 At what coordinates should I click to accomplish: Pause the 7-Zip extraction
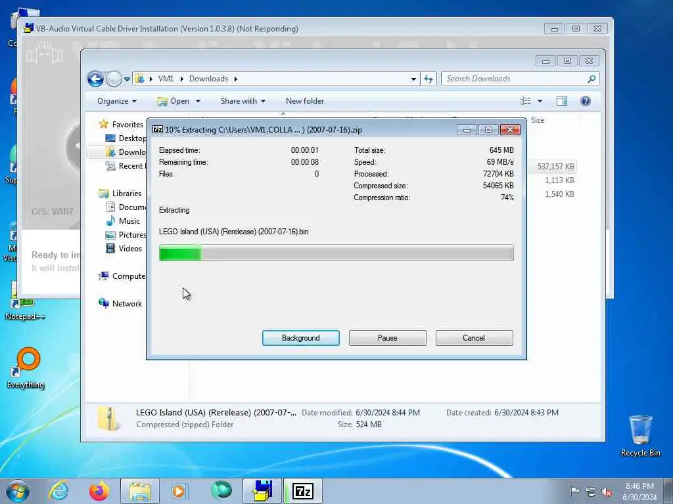coord(387,338)
